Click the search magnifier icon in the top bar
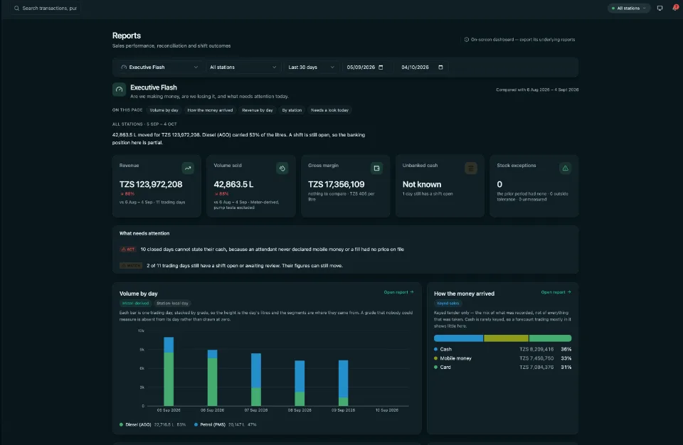Screen dimensions: 683x445 click(16, 9)
